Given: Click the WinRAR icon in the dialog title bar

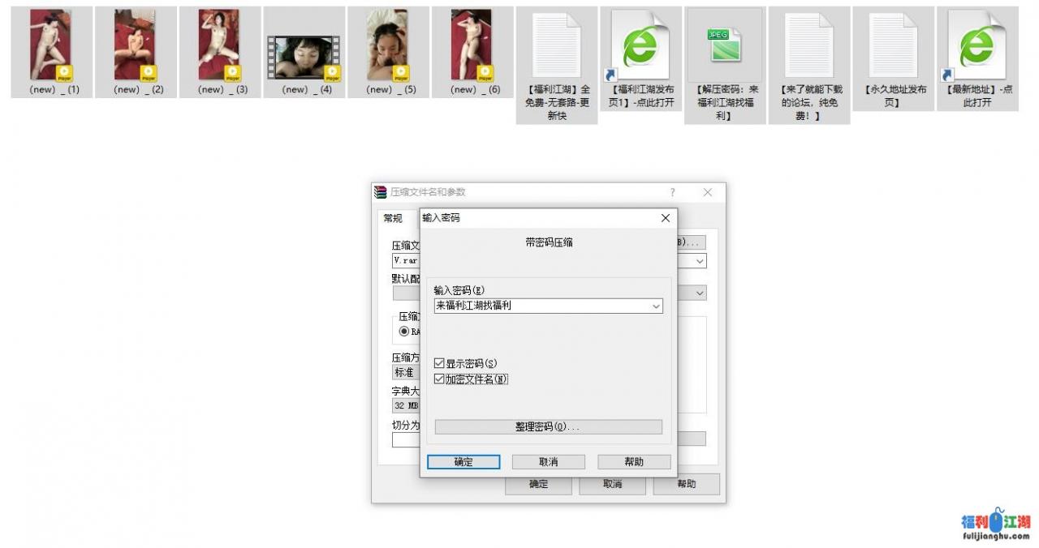Looking at the screenshot, I should click(379, 192).
